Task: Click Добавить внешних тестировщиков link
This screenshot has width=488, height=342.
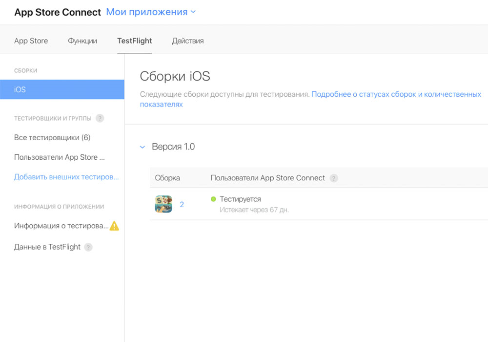Action: click(x=66, y=177)
